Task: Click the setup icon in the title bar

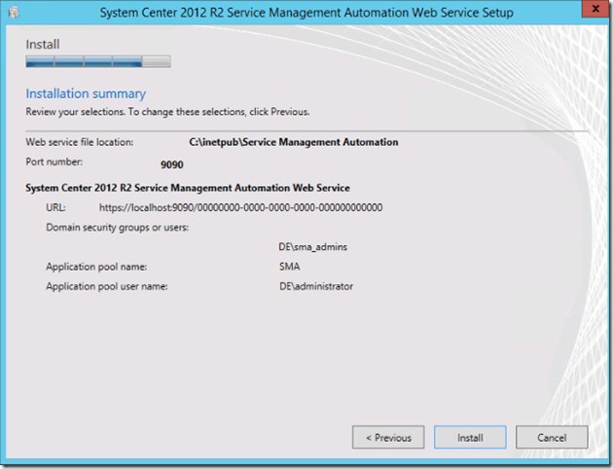Action: tap(16, 15)
